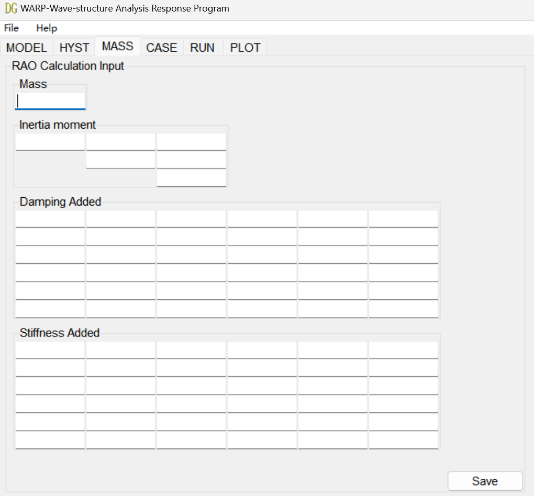The width and height of the screenshot is (534, 496).
Task: Click the top-left Damping Added cell
Action: (x=50, y=218)
